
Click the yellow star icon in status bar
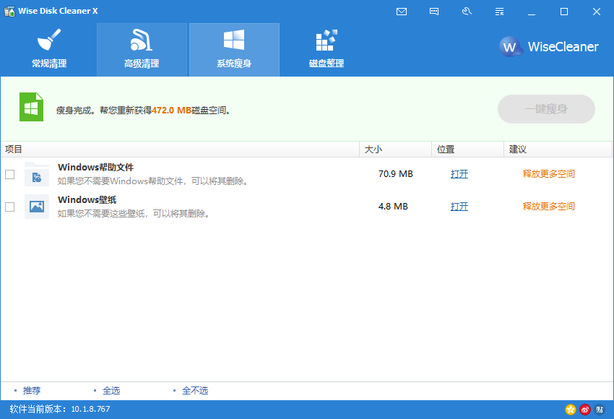(x=571, y=410)
